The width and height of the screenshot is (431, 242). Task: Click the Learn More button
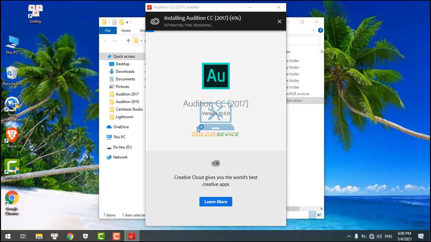[216, 202]
